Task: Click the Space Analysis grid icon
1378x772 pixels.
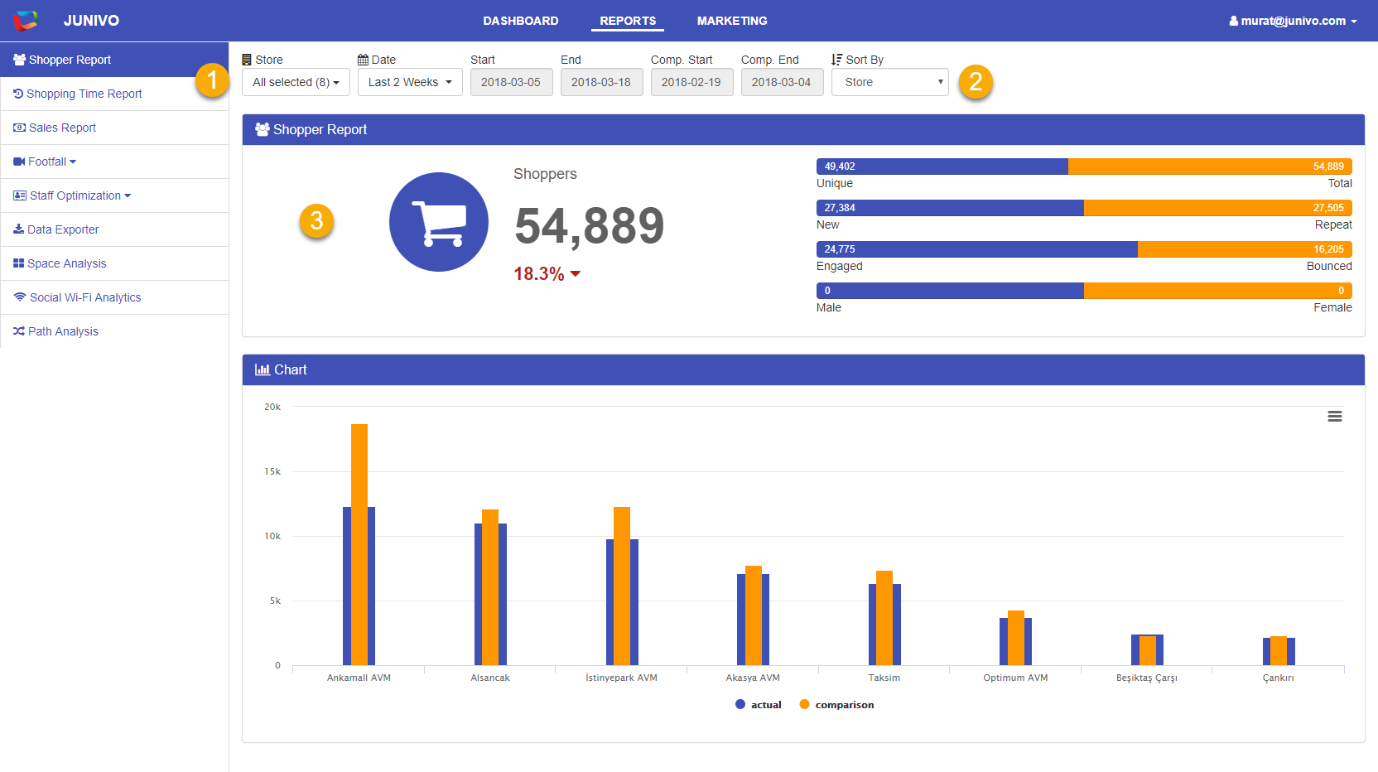Action: tap(18, 263)
